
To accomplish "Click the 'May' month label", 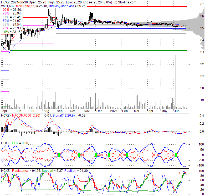I will click(x=164, y=111).
